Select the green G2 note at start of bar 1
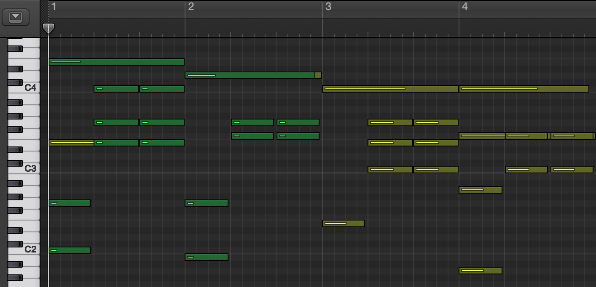596x287 pixels. [x=70, y=203]
